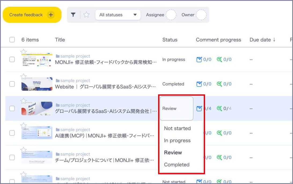Open thumbnail of MONJI+ 修正依頼・フィードバック row

[x=37, y=60]
